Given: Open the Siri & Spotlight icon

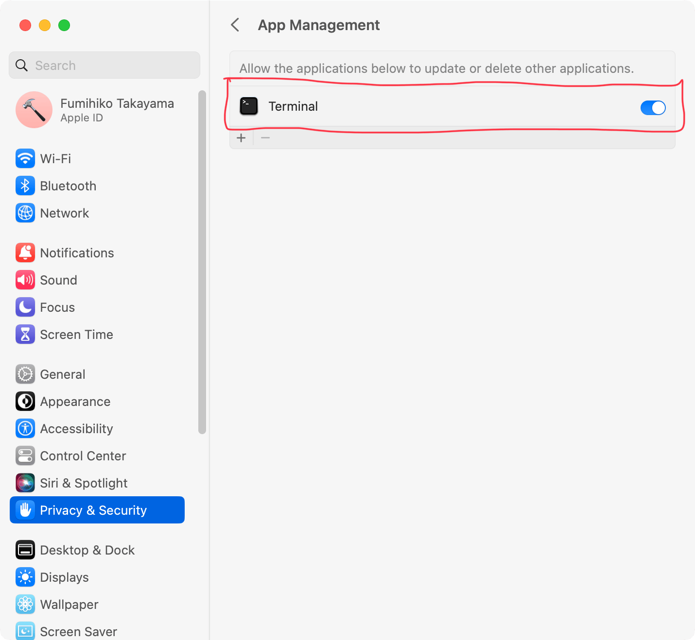Looking at the screenshot, I should coord(25,483).
